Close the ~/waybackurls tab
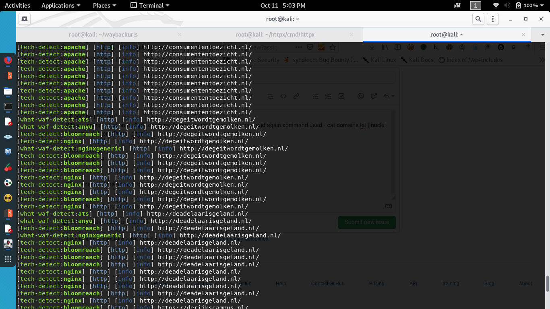Screen dimensions: 550x309 tap(180, 35)
